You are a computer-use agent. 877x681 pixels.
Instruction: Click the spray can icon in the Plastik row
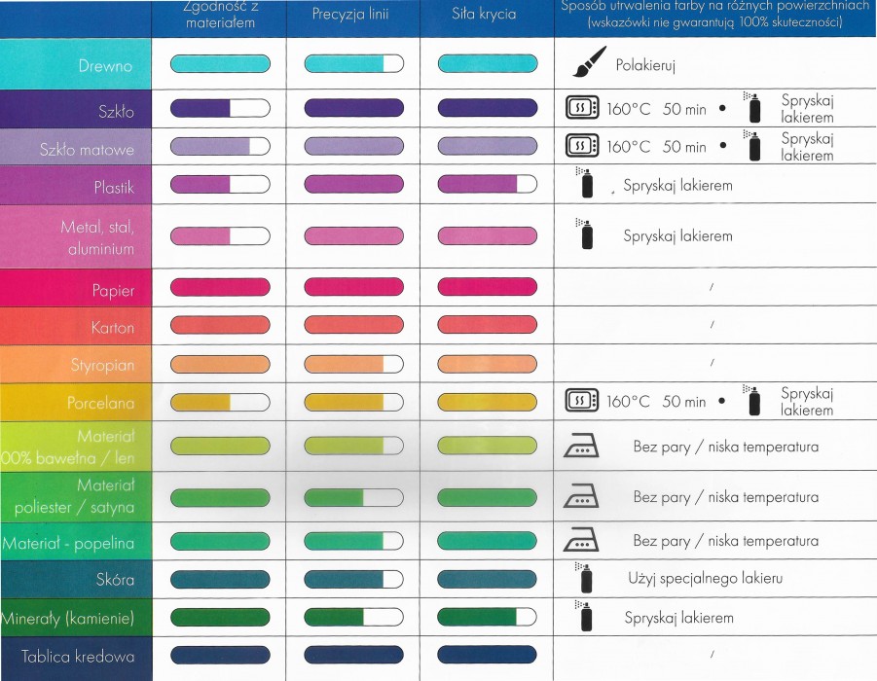(x=584, y=183)
